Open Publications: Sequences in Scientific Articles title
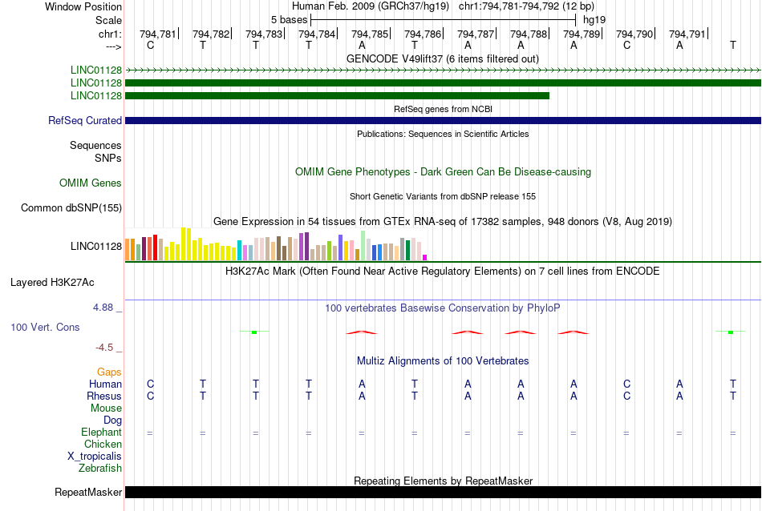Image resolution: width=762 pixels, height=511 pixels. tap(443, 134)
